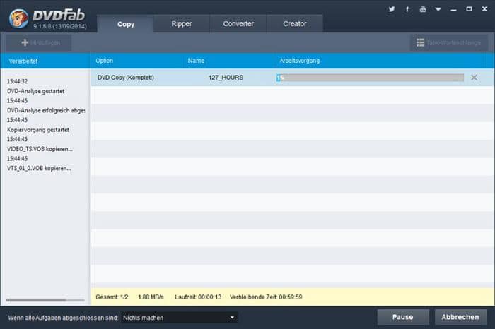Image resolution: width=495 pixels, height=329 pixels.
Task: Click the Name column header
Action: 196,61
